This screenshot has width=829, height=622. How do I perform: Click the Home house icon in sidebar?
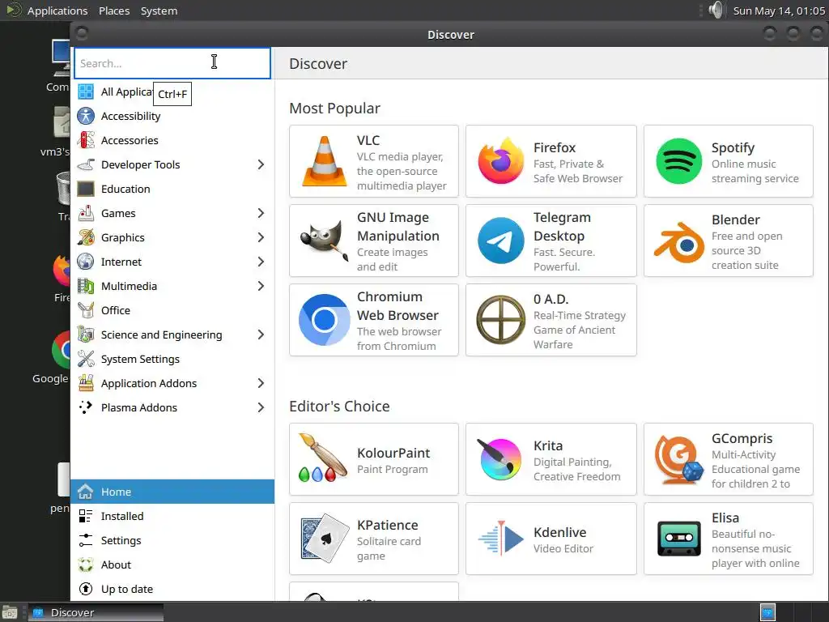86,492
